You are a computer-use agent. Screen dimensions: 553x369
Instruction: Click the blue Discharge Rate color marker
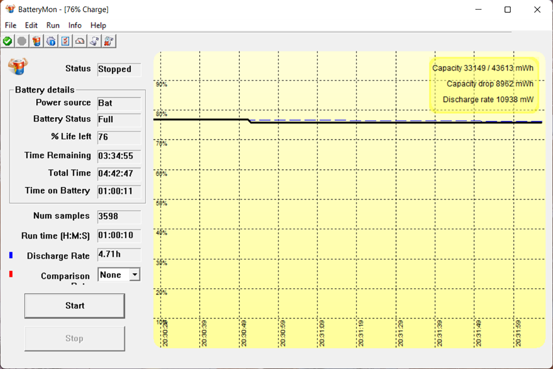(11, 256)
